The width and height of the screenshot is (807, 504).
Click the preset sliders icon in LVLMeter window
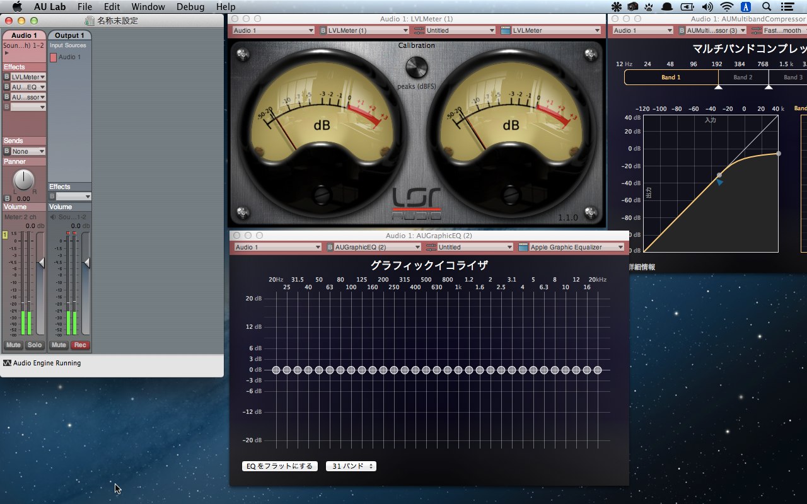tap(419, 30)
